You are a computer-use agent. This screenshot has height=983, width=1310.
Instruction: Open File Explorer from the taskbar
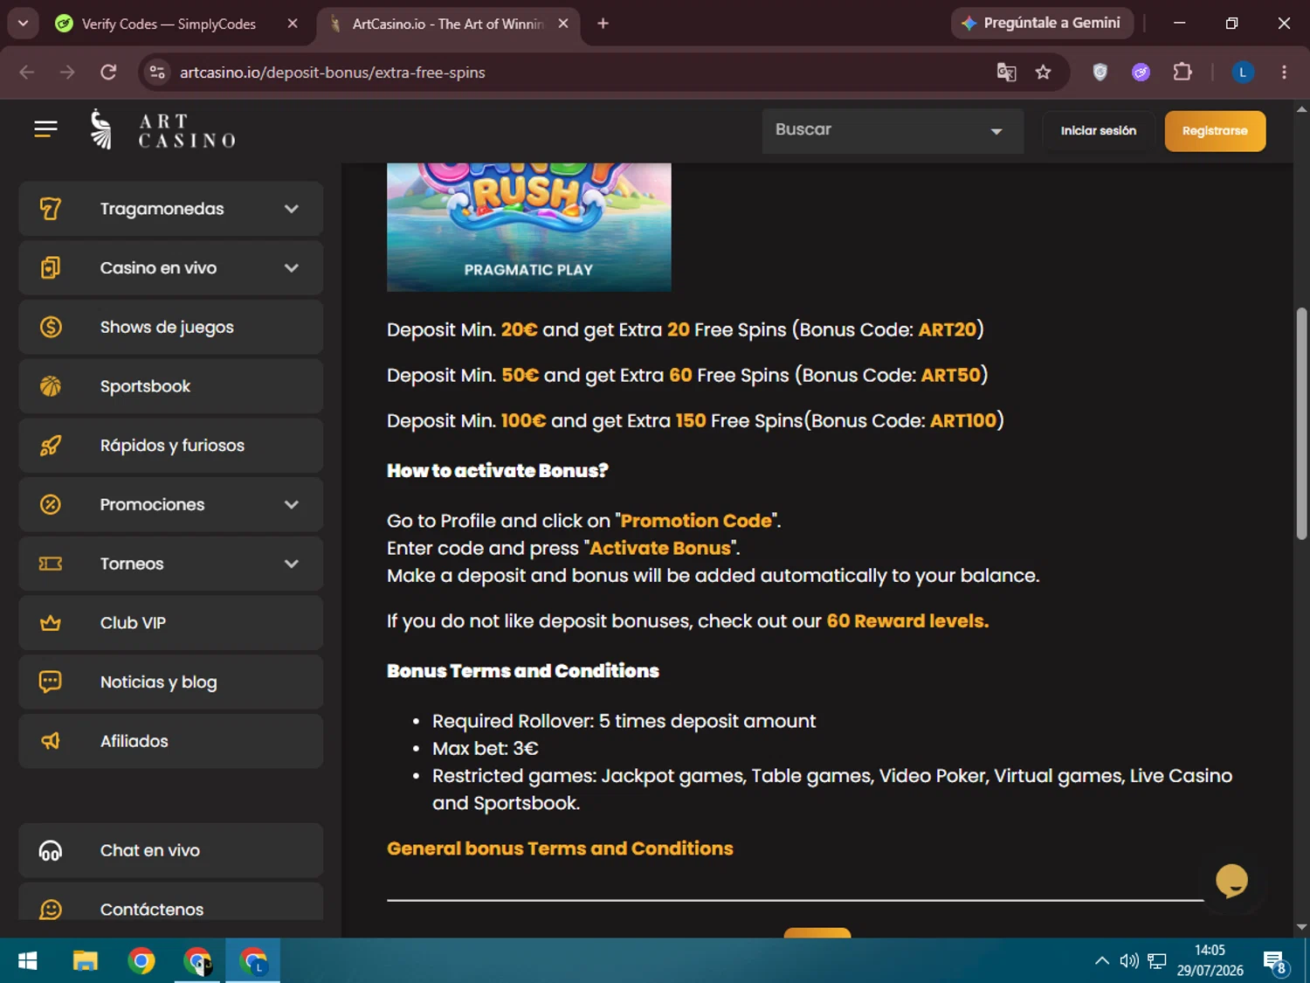click(x=85, y=961)
